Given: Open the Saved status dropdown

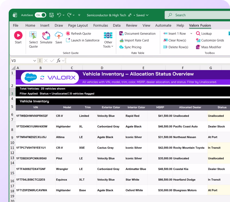Looking at the screenshot, I should [142, 15].
